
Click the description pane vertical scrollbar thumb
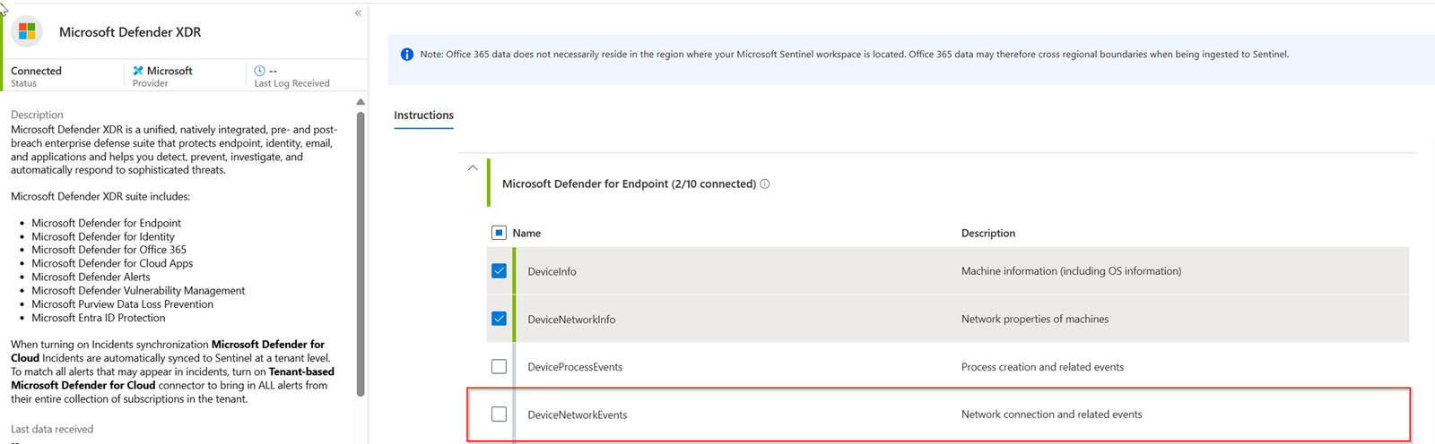(x=361, y=251)
